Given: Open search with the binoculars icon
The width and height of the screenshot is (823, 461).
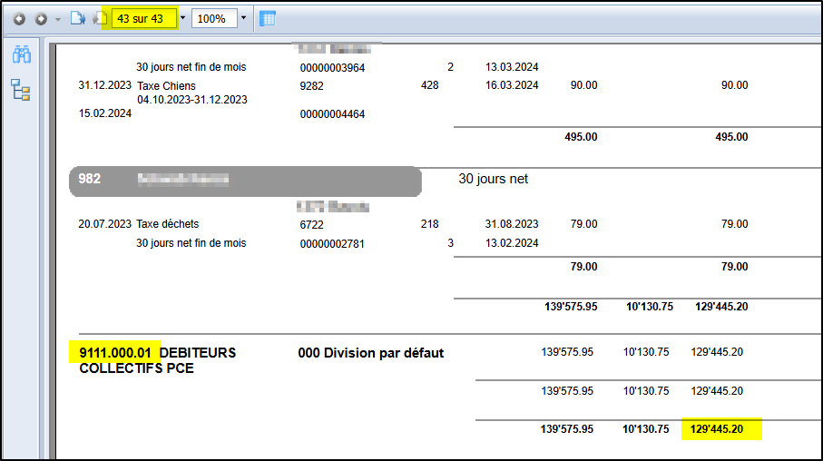Looking at the screenshot, I should [22, 54].
